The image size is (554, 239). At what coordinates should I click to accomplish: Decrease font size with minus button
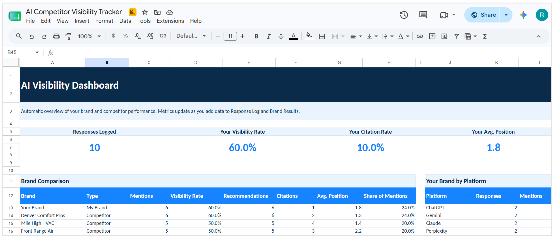coord(218,36)
